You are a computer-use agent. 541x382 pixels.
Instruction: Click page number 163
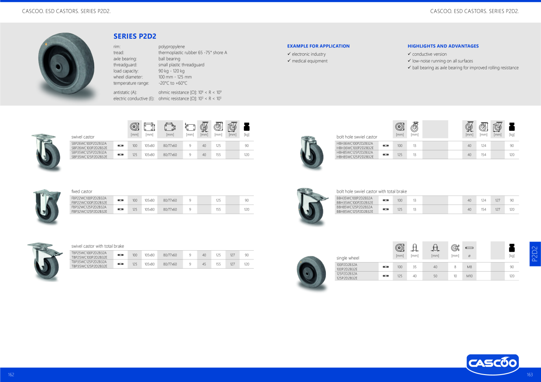pos(530,375)
